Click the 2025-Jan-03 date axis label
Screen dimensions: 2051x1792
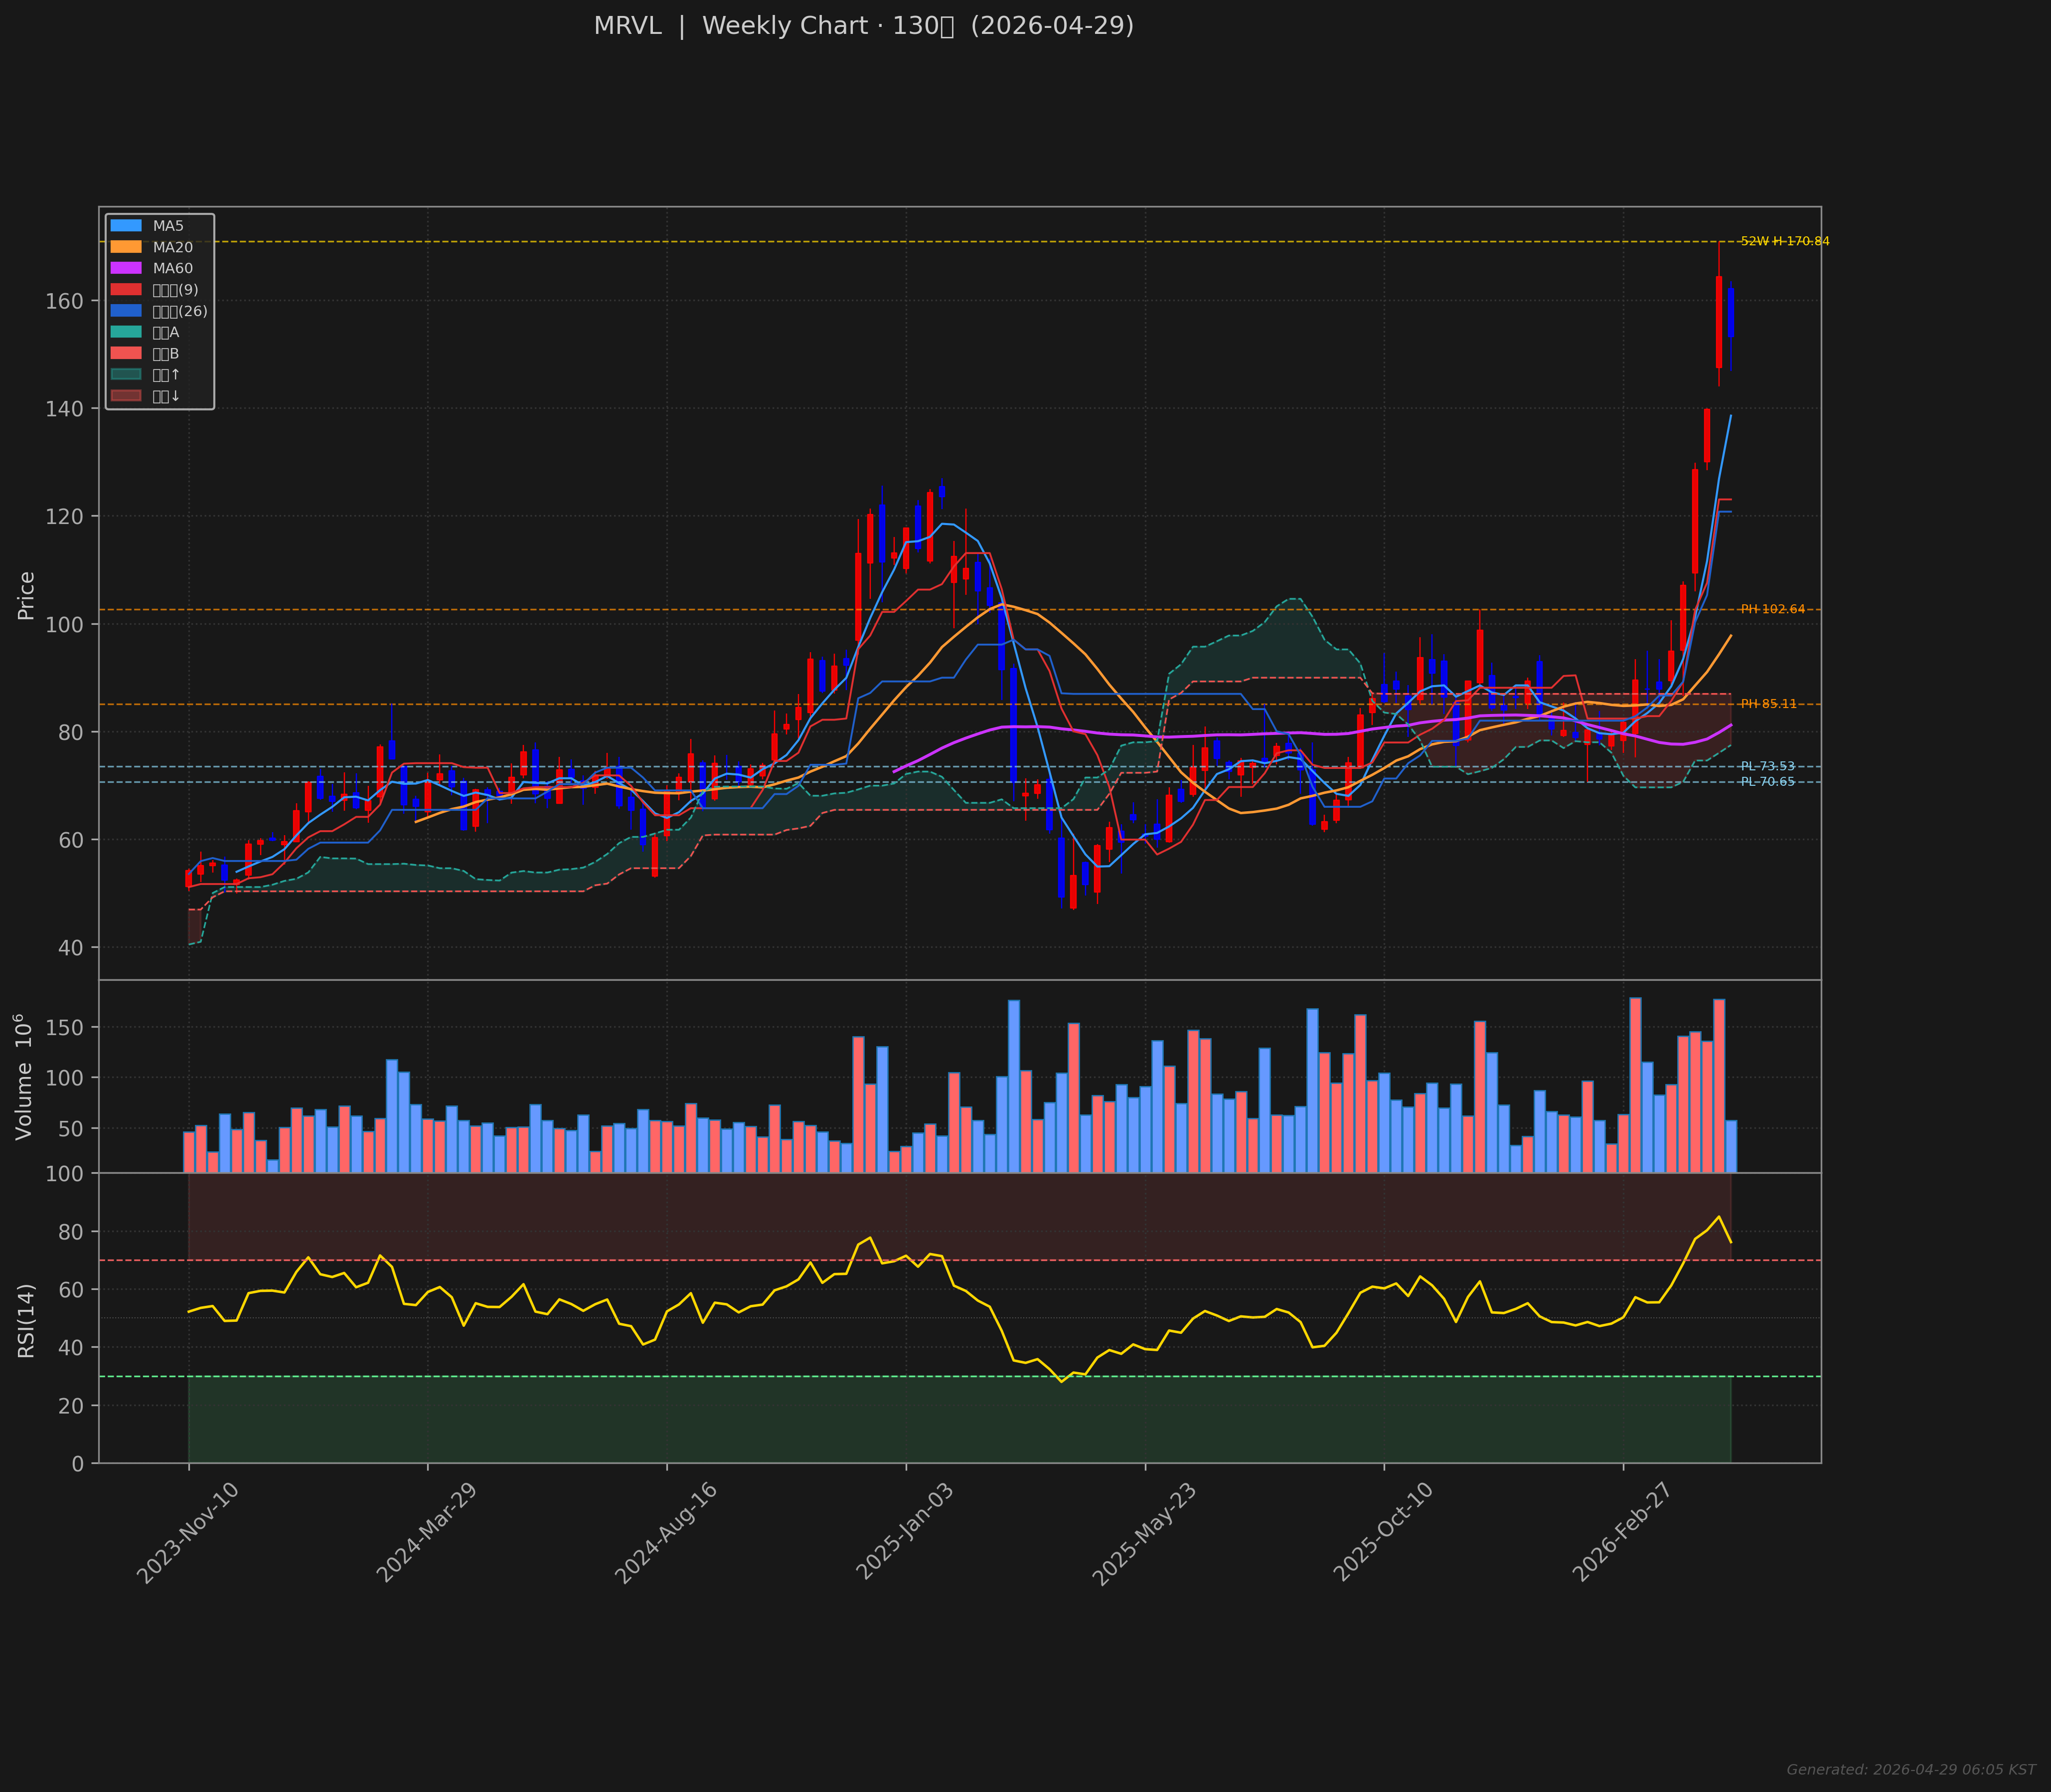coord(906,1533)
